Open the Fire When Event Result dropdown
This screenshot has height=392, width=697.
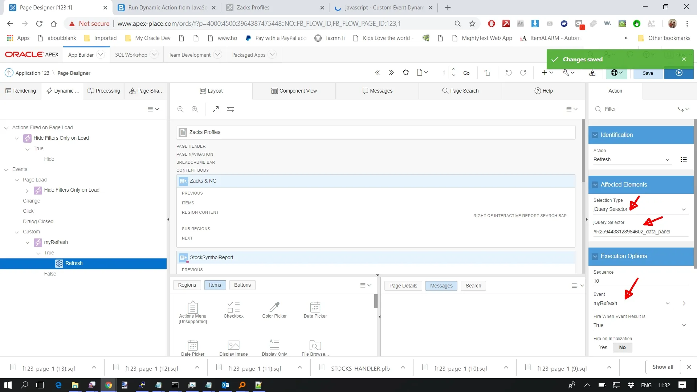click(640, 325)
